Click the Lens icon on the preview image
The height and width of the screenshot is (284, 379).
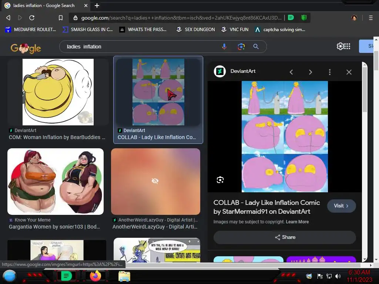tap(220, 180)
